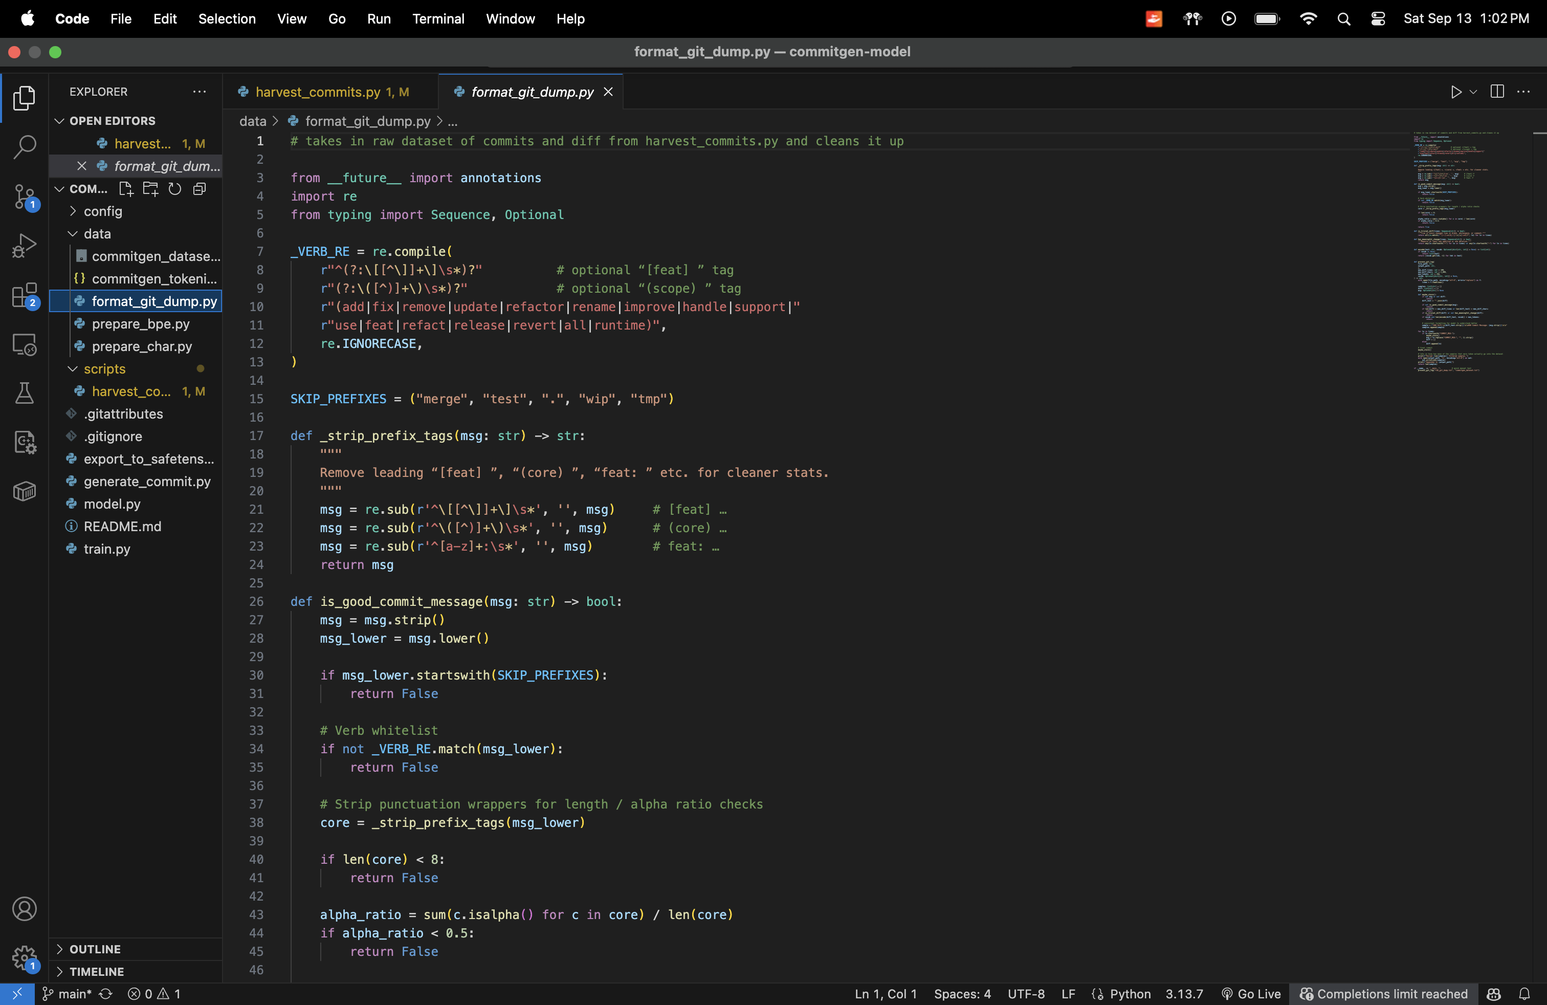Click New File icon in explorer header
This screenshot has width=1547, height=1005.
[125, 188]
